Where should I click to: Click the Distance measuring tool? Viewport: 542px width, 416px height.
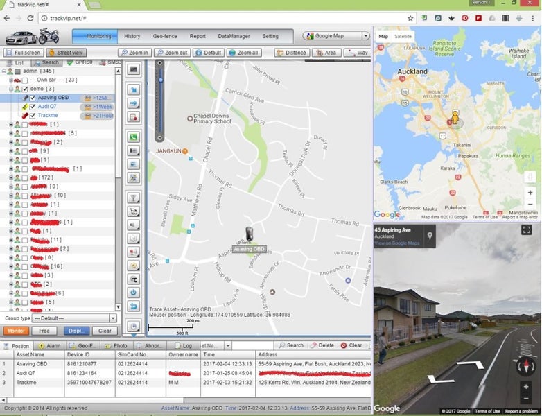pyautogui.click(x=291, y=53)
